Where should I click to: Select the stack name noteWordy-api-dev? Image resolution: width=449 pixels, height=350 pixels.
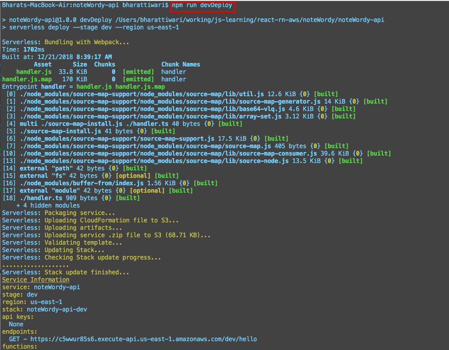pyautogui.click(x=44, y=309)
